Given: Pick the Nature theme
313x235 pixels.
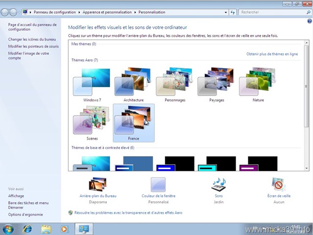Looking at the screenshot, I should (x=258, y=85).
